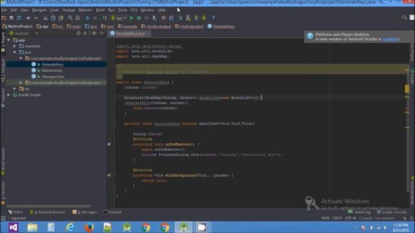Image resolution: width=415 pixels, height=233 pixels.
Task: Open the Navigate menu
Action: click(x=39, y=10)
